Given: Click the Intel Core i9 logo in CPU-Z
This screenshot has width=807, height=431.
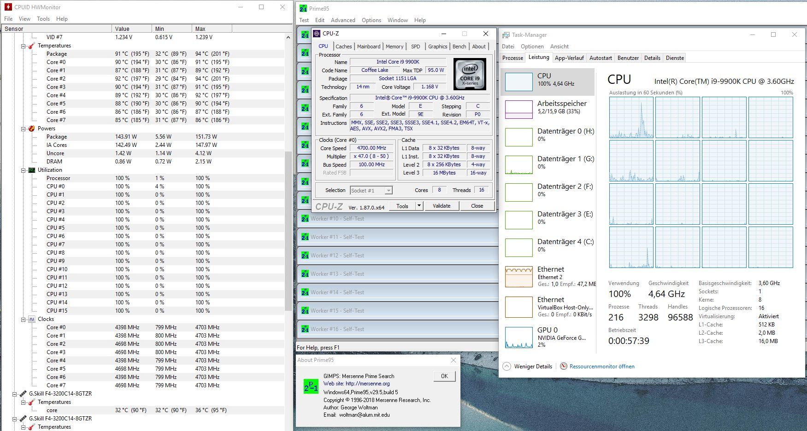Looking at the screenshot, I should pyautogui.click(x=470, y=74).
